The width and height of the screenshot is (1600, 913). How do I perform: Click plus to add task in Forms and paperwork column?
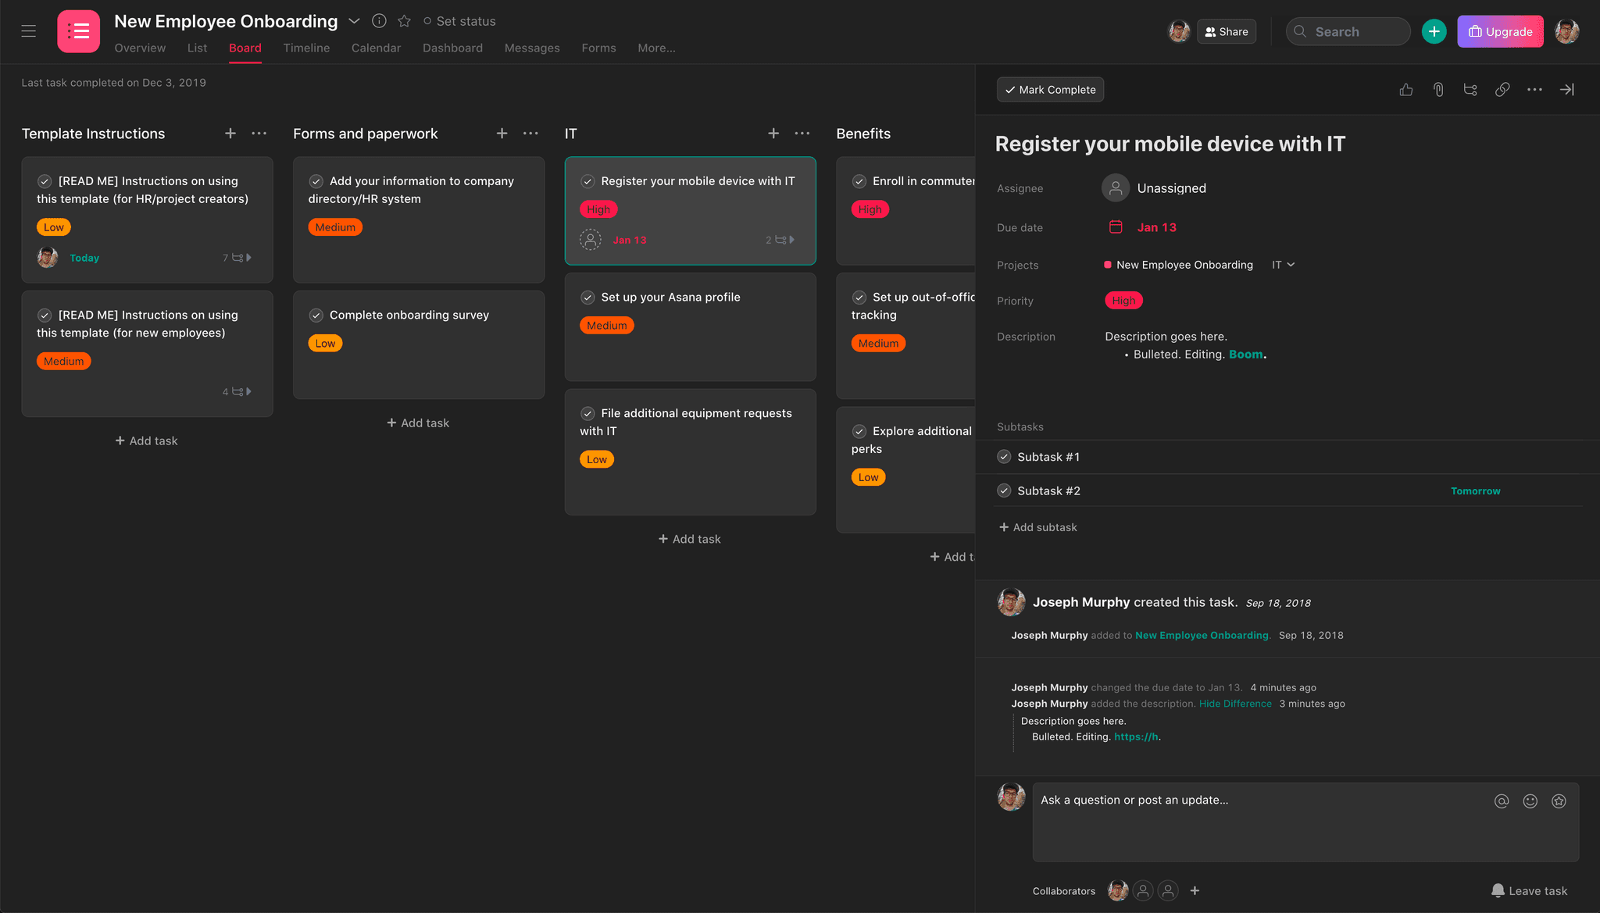click(x=502, y=134)
